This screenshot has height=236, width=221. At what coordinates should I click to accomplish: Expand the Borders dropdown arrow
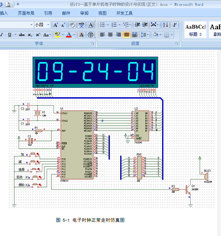pyautogui.click(x=172, y=35)
